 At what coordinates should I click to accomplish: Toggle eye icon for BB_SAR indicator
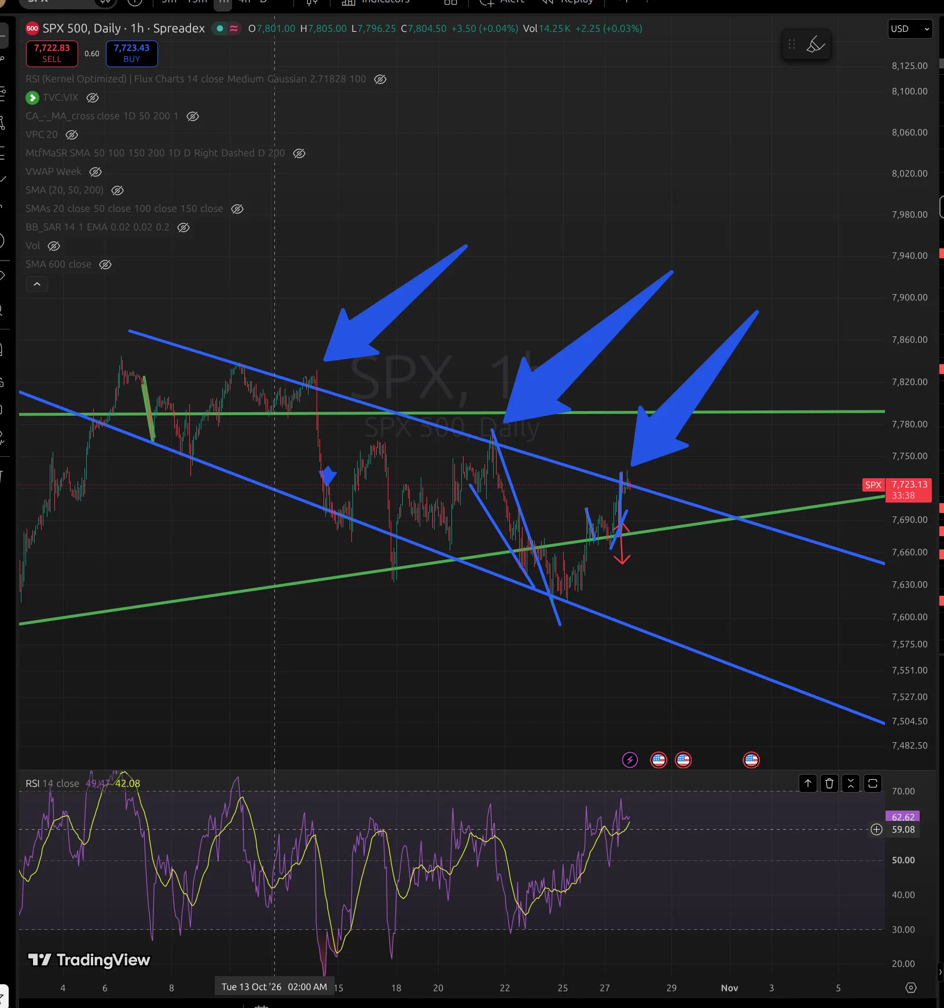pyautogui.click(x=183, y=228)
